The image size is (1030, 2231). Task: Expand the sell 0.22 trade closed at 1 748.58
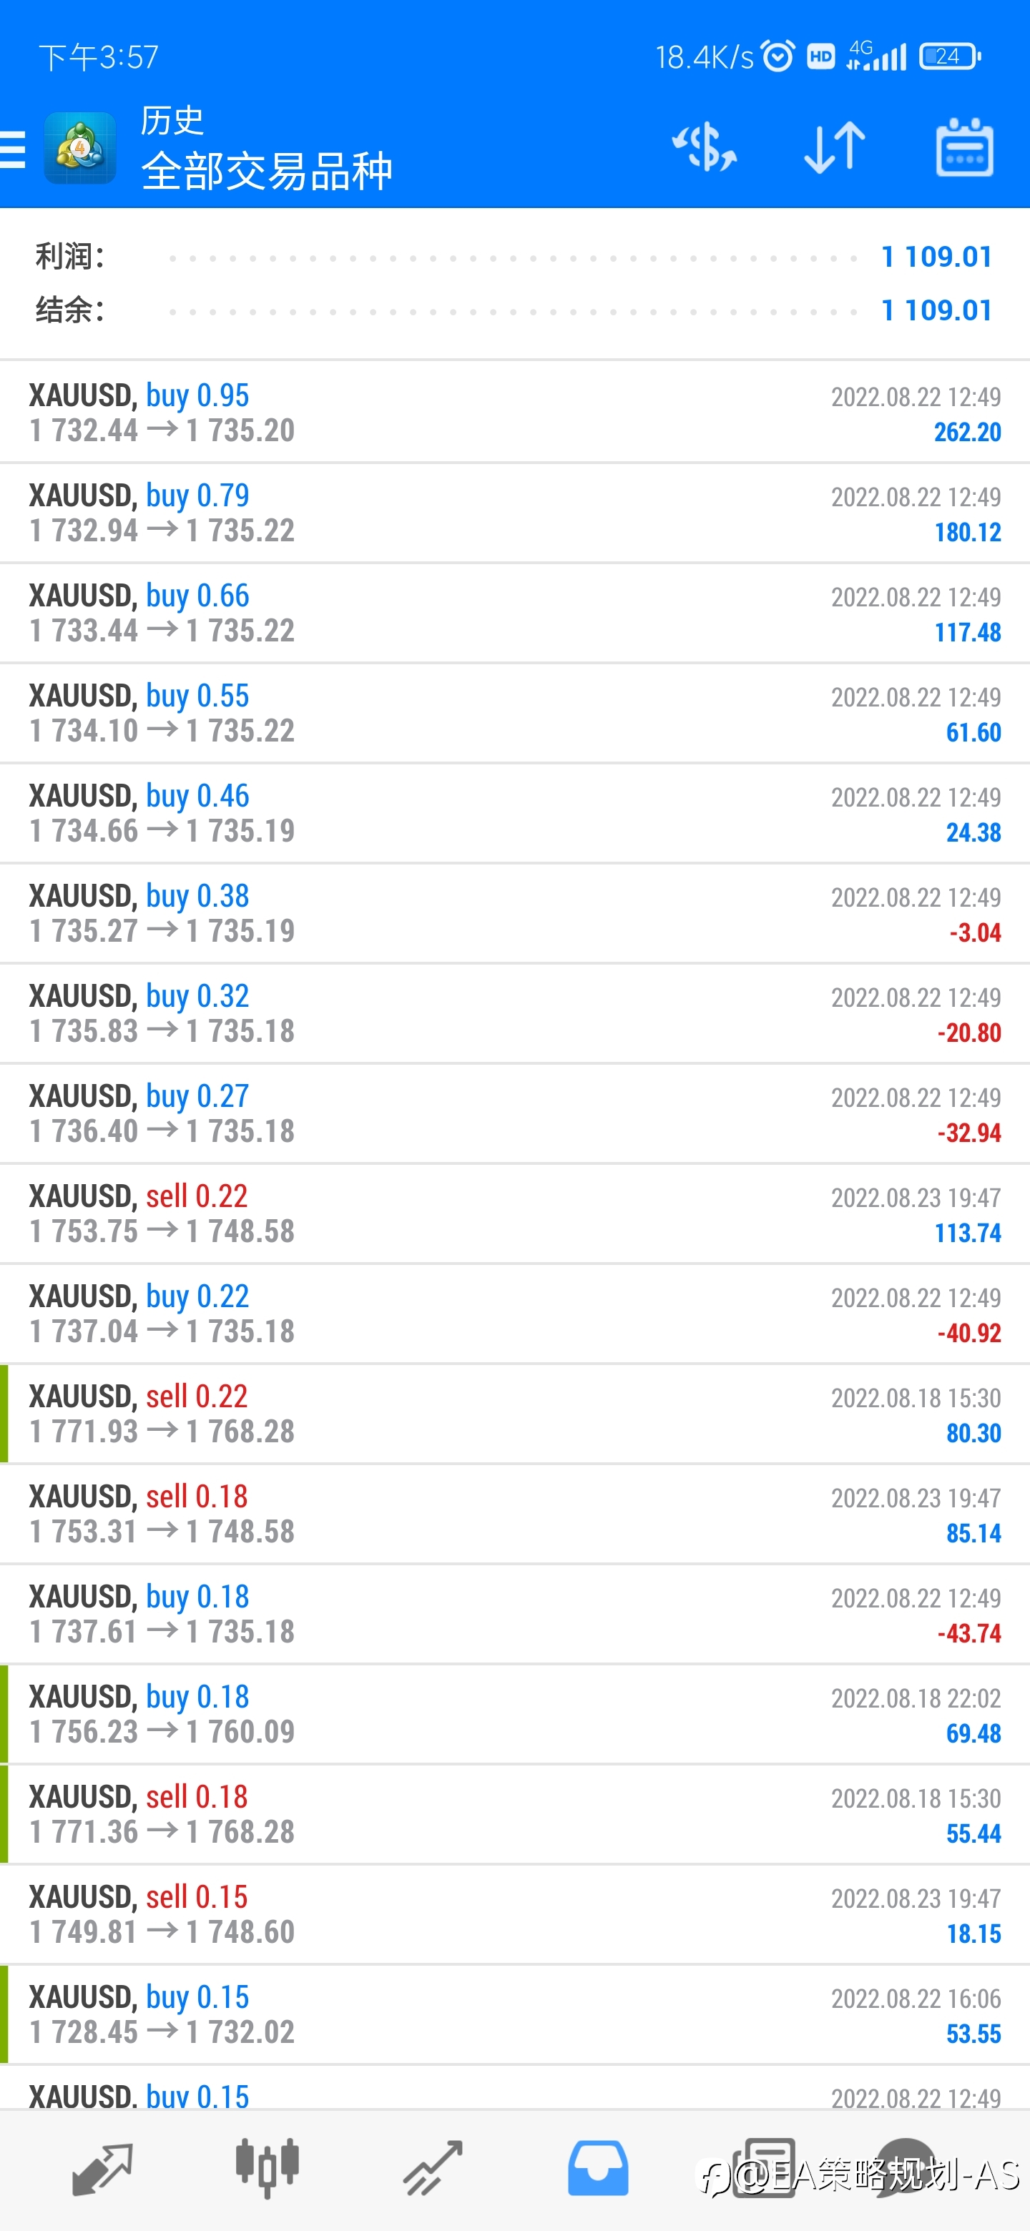click(514, 1213)
